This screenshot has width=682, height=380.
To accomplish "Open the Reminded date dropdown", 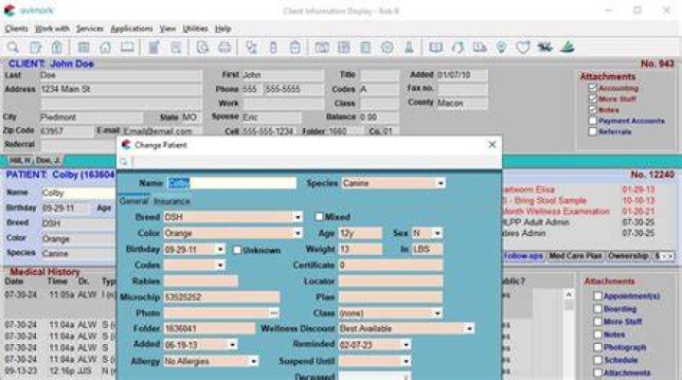I will 405,345.
